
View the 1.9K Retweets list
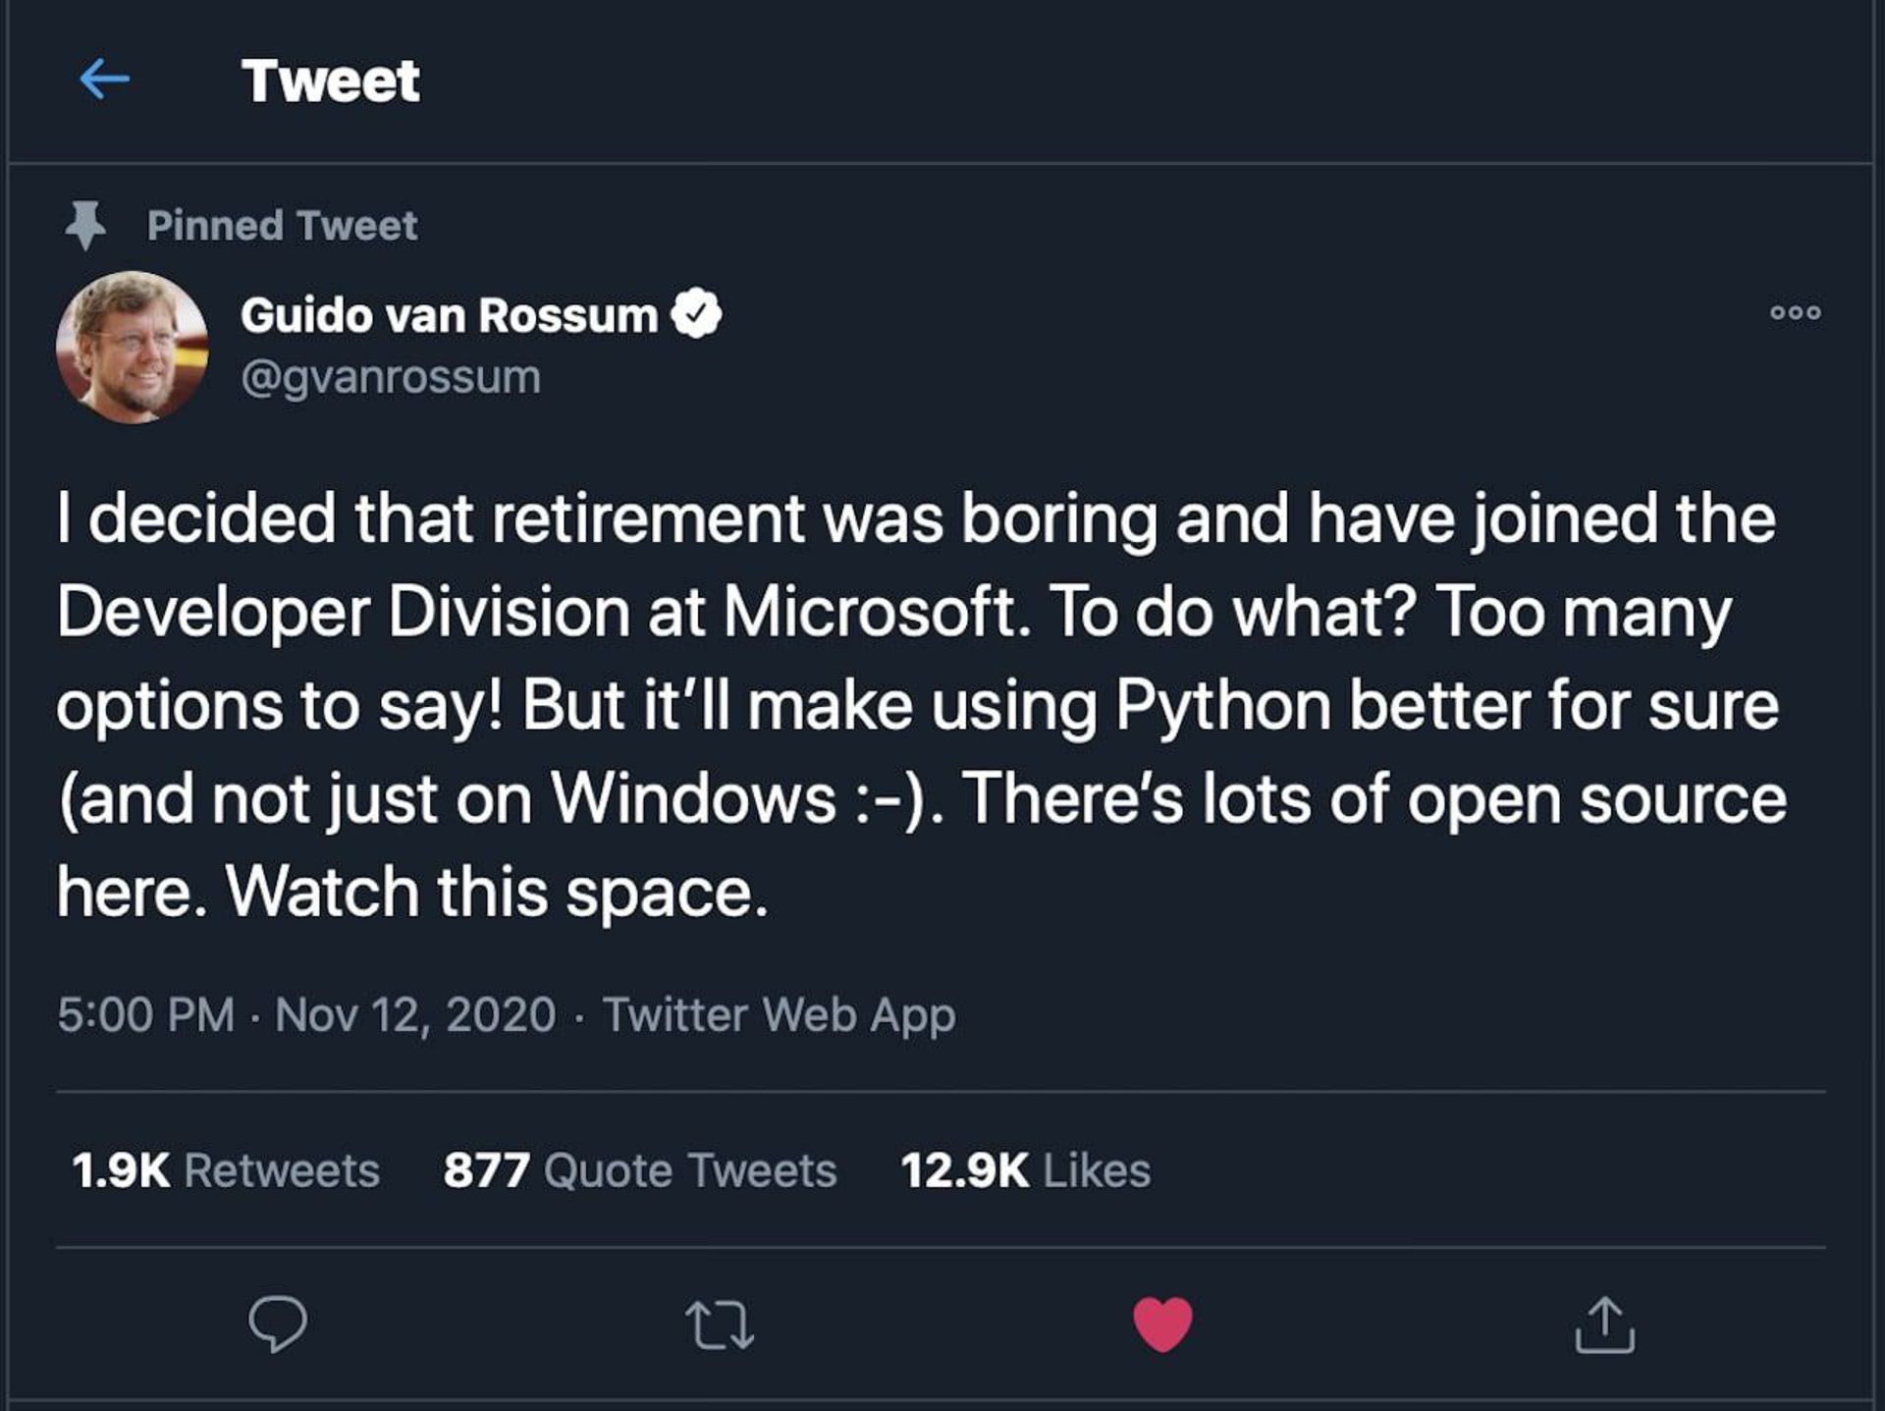(x=225, y=1170)
